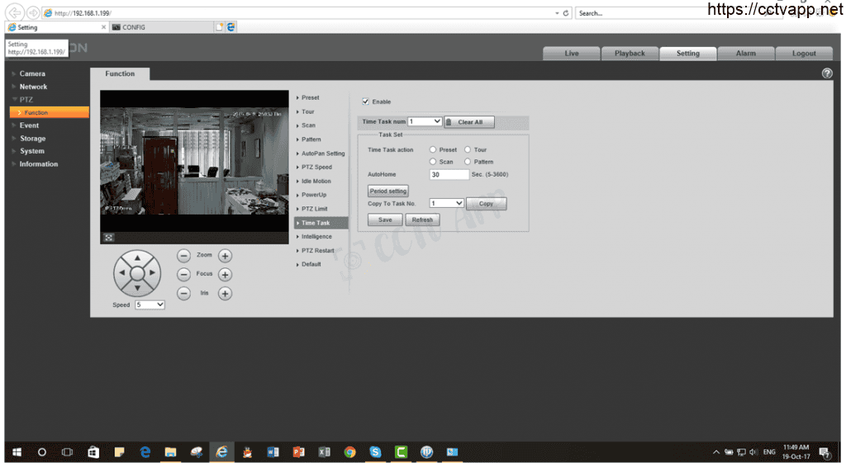Choose the Pattern radio button
The height and width of the screenshot is (467, 846).
[468, 162]
